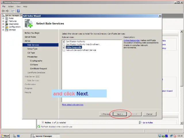Click the Back arrow toolbar icon
The width and height of the screenshot is (184, 138).
pyautogui.click(x=3, y=11)
